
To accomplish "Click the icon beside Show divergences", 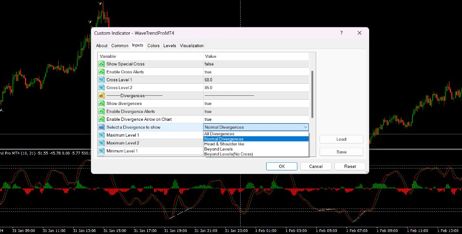I will (102, 104).
